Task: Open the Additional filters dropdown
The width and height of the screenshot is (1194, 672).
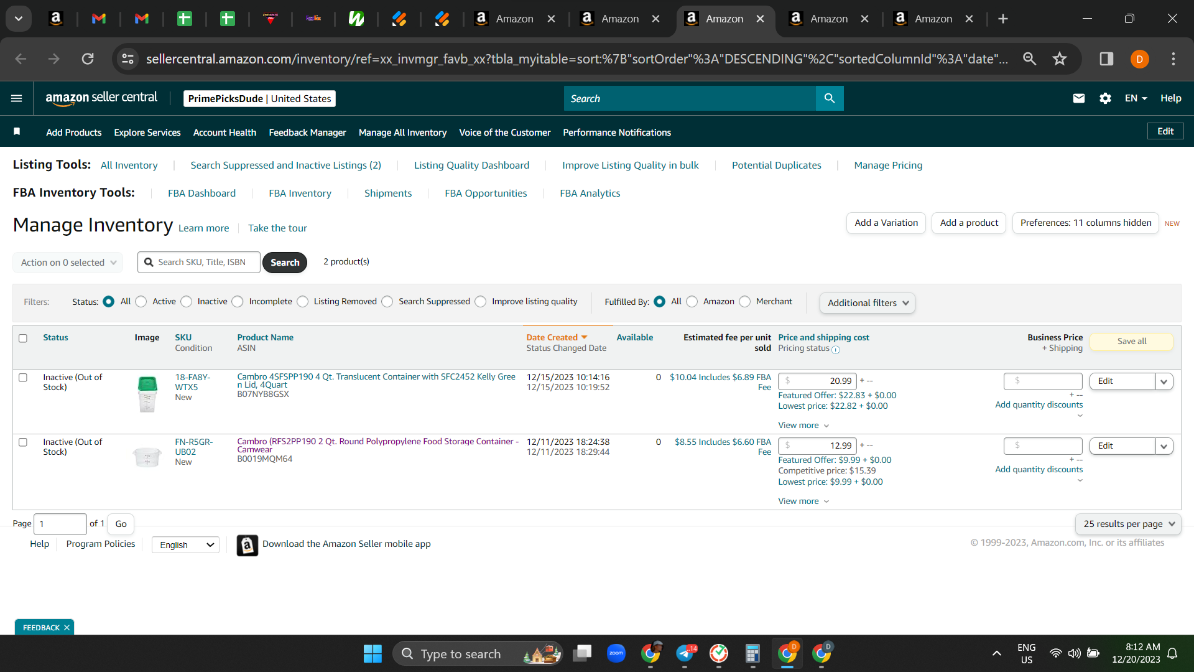Action: [868, 303]
